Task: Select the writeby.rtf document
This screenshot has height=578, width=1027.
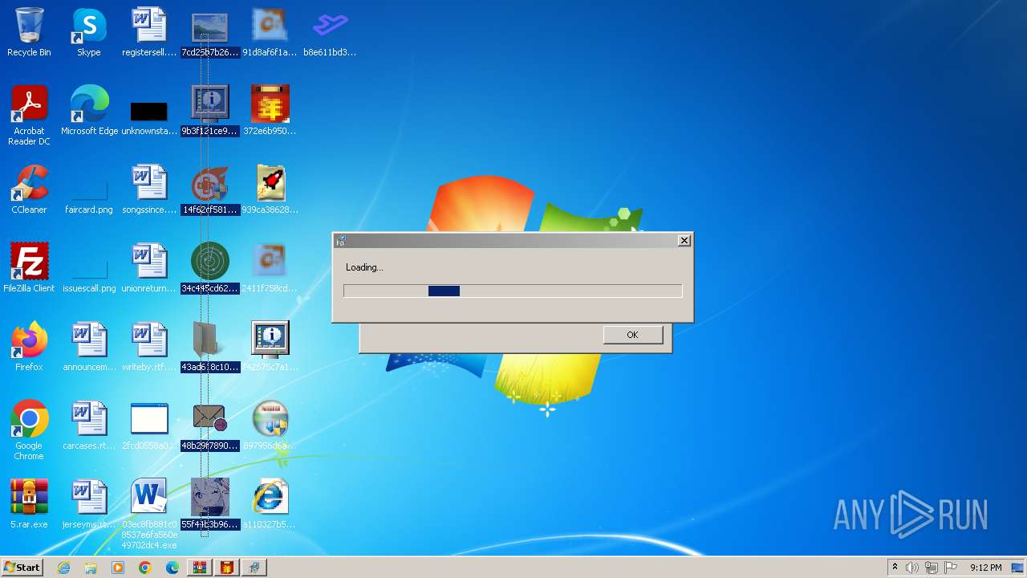Action: tap(149, 347)
